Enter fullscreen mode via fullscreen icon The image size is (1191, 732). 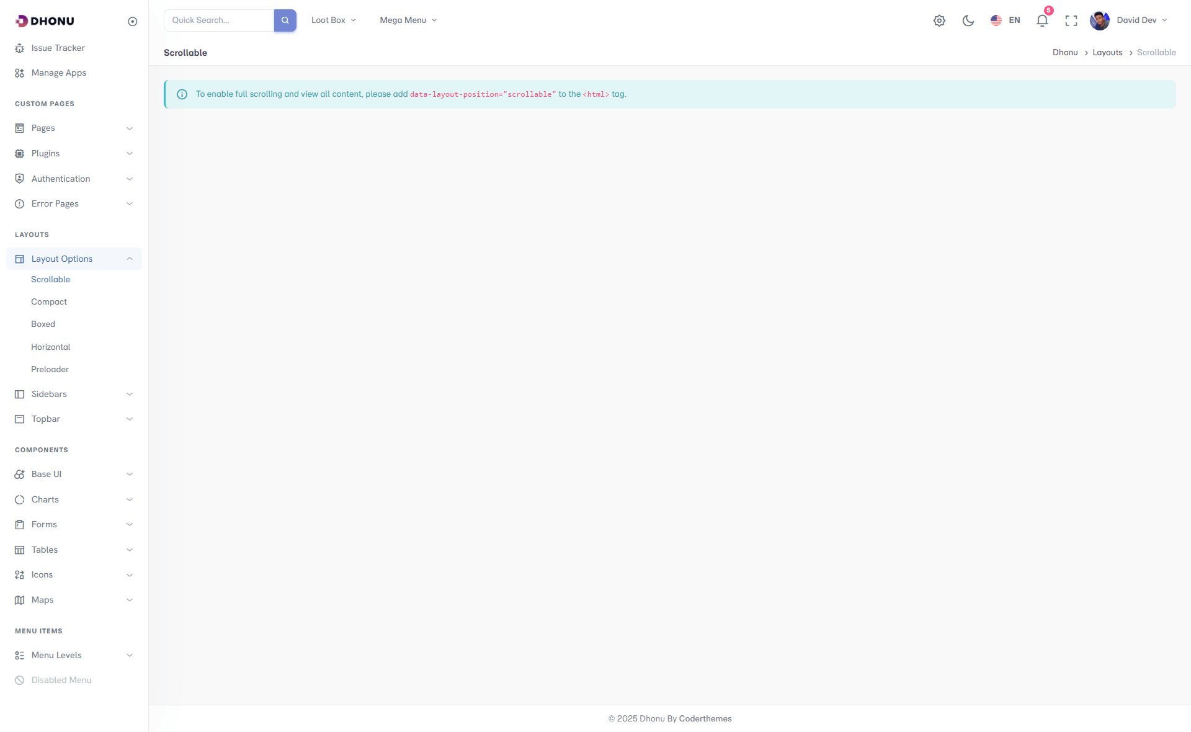coord(1071,20)
